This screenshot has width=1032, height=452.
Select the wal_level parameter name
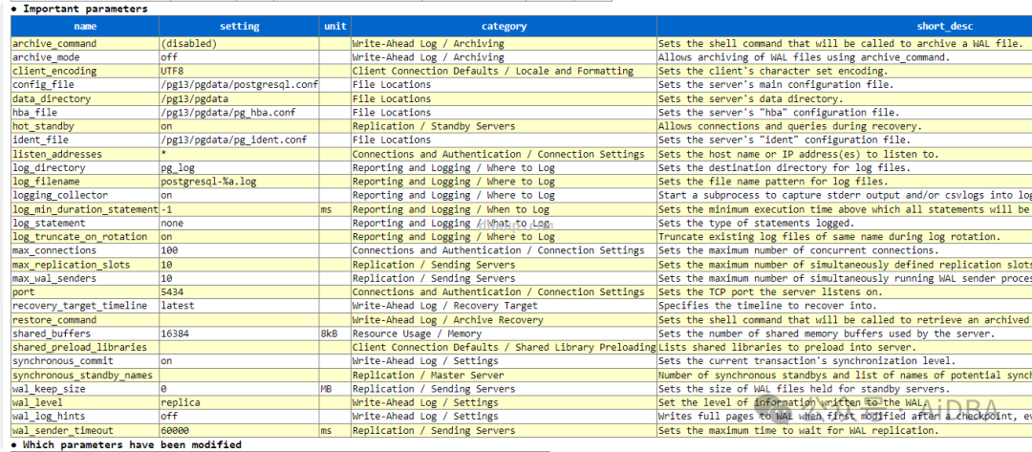(x=38, y=402)
